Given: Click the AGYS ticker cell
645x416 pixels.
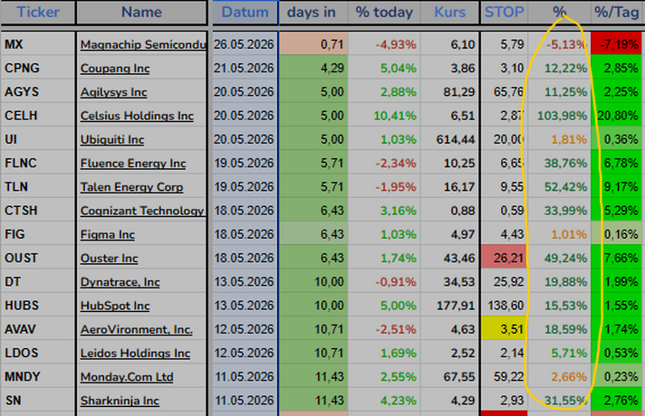Looking at the screenshot, I should point(38,92).
